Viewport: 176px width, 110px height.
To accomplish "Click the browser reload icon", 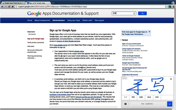I will [9, 7].
